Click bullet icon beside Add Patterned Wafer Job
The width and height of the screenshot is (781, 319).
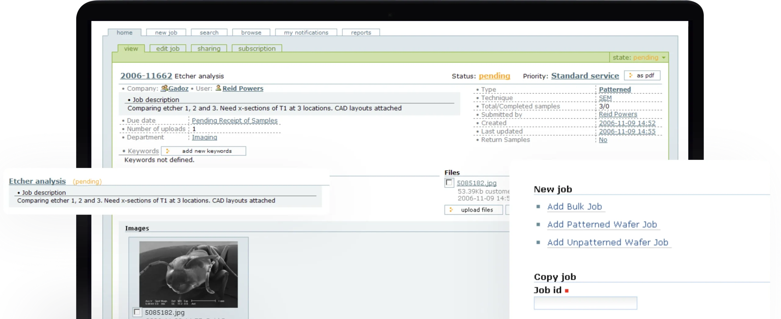click(x=538, y=225)
